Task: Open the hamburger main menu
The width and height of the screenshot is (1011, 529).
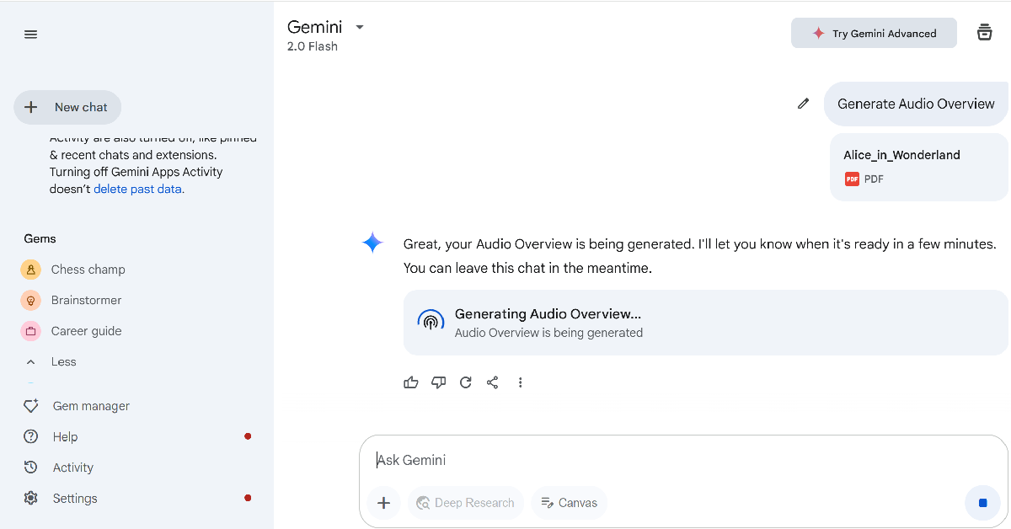Action: (x=31, y=35)
